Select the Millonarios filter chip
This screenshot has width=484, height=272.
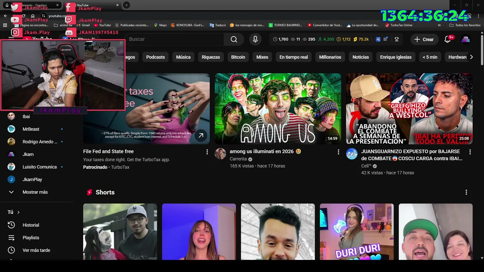[330, 57]
